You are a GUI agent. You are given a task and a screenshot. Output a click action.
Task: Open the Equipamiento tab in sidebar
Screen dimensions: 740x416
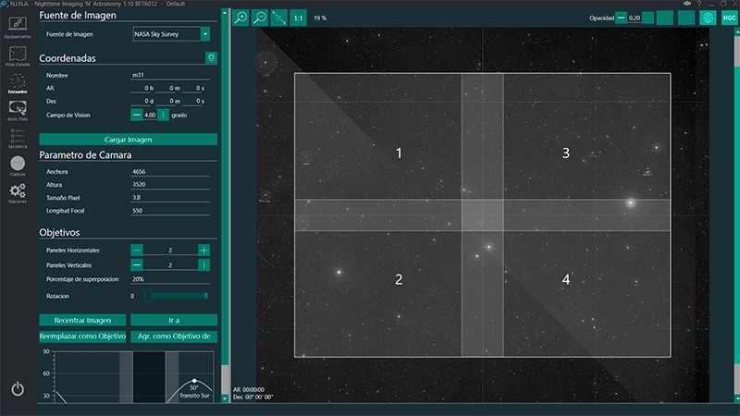(18, 28)
